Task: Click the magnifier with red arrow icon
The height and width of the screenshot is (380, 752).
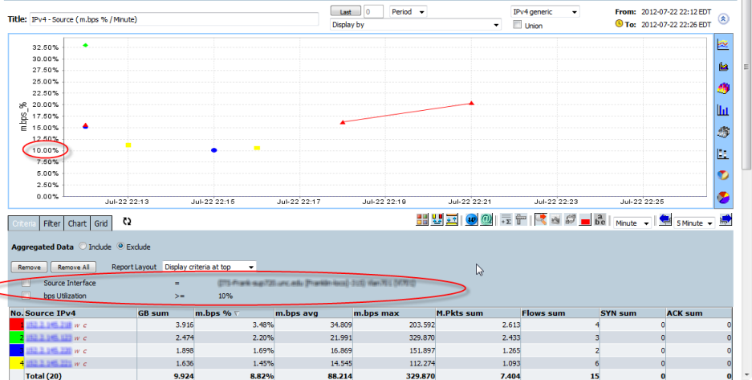Action: pyautogui.click(x=540, y=220)
